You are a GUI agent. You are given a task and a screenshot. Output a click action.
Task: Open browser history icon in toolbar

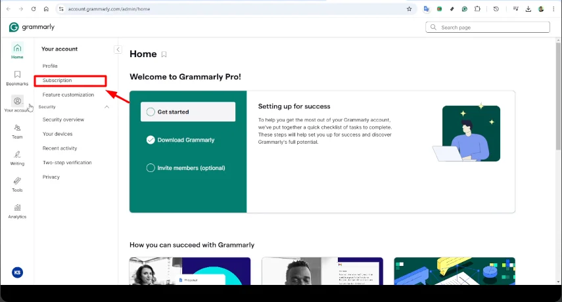click(496, 9)
